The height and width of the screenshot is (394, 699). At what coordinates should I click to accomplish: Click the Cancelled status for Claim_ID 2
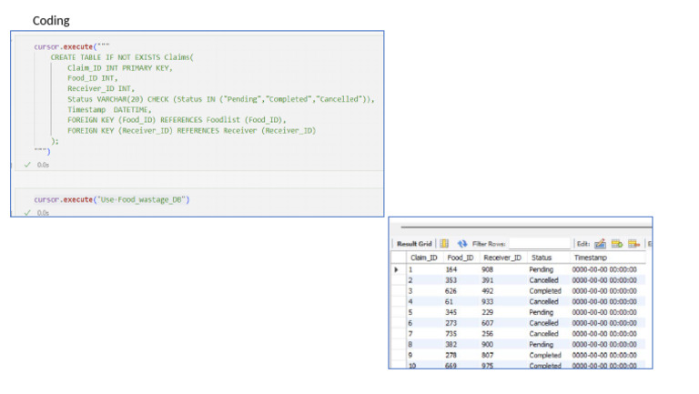(x=543, y=280)
